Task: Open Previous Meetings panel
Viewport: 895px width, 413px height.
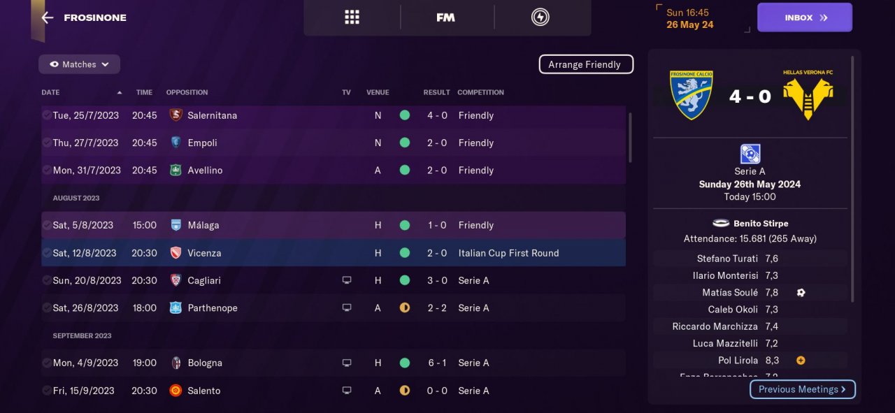Action: [802, 389]
